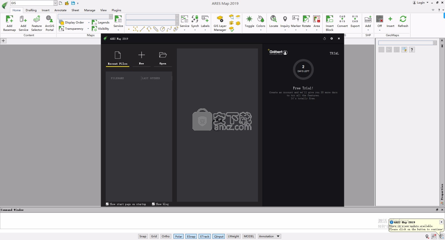
Task: Click the Add Basemap icon
Action: [9, 19]
